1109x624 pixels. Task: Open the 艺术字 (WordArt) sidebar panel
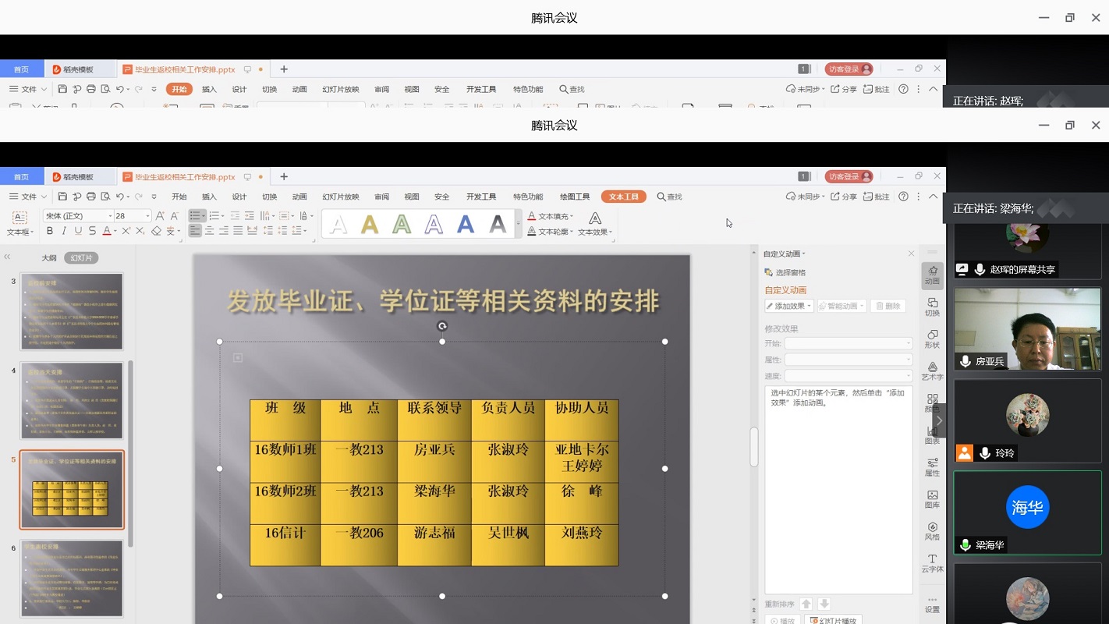pyautogui.click(x=932, y=371)
